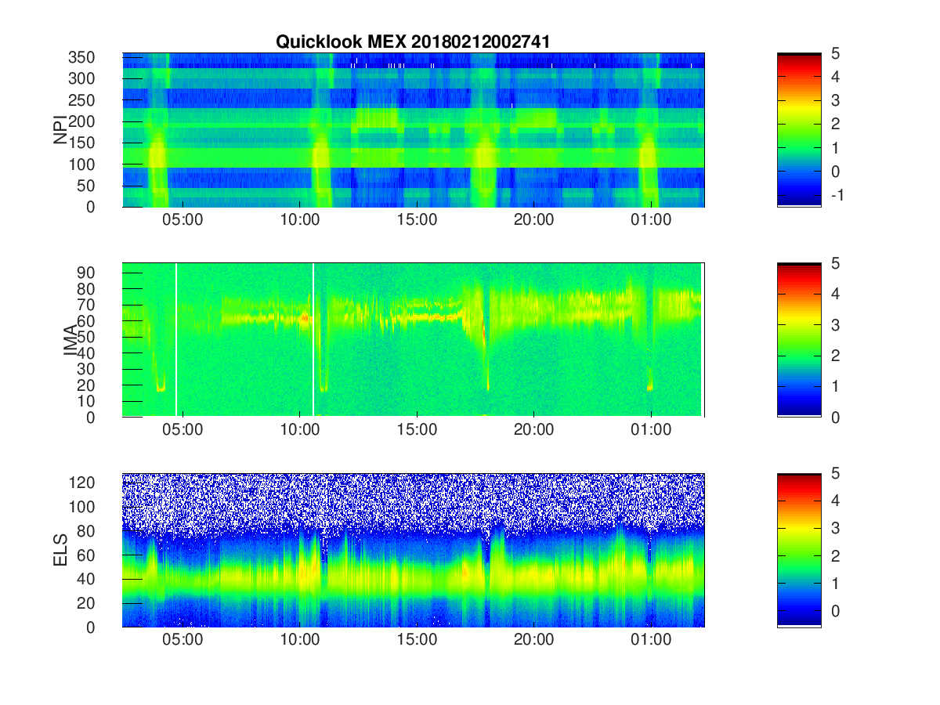This screenshot has height=705, width=940.
Task: Click the "05:00" time label under the NPI panel
Action: pyautogui.click(x=183, y=220)
